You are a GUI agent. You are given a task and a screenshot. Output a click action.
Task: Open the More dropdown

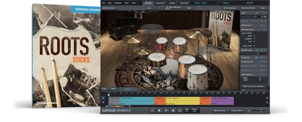tap(190, 8)
